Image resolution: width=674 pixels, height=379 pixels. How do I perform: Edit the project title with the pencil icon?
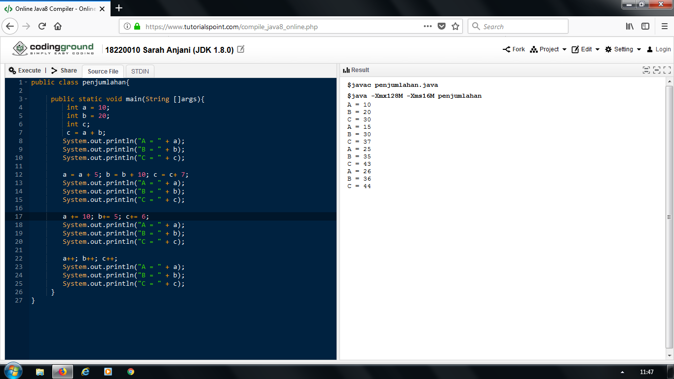241,49
